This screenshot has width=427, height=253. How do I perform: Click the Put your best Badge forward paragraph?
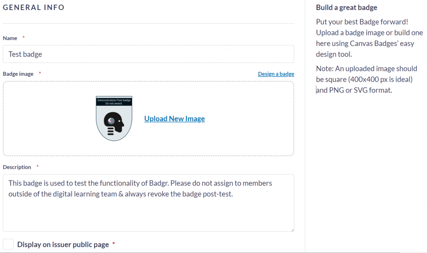tap(369, 38)
